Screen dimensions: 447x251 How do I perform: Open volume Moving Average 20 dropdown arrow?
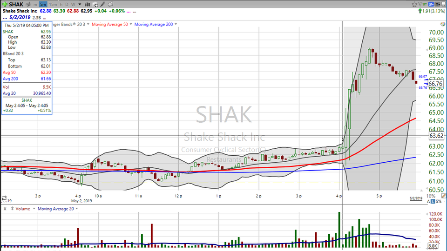tap(77, 209)
